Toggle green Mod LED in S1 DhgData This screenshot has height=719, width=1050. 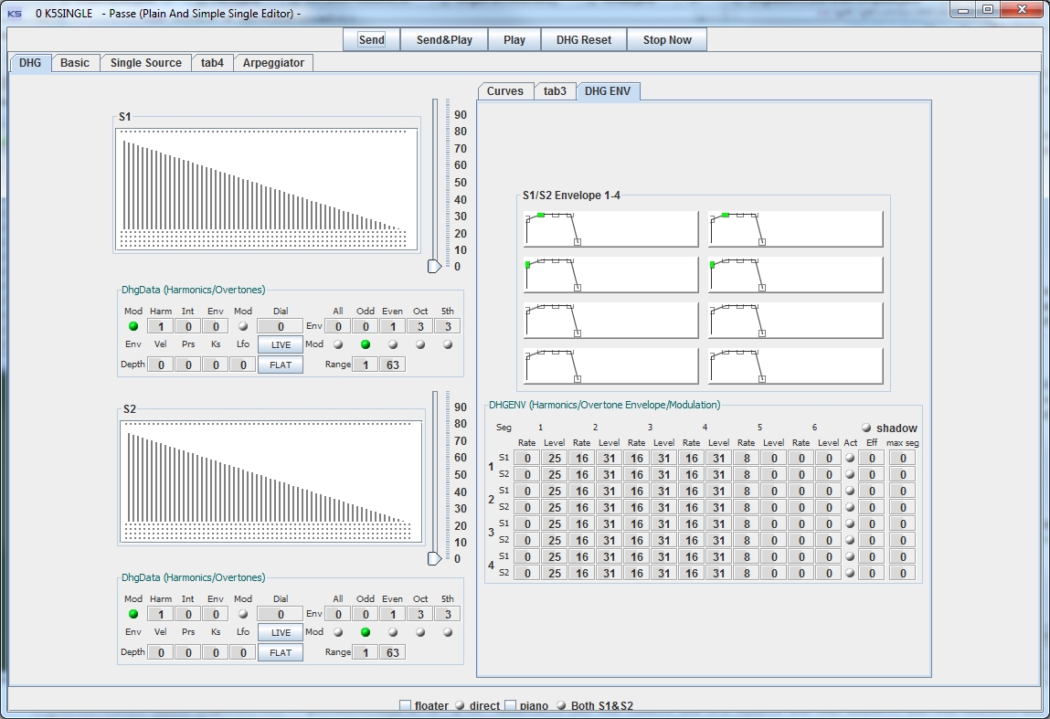[x=133, y=326]
